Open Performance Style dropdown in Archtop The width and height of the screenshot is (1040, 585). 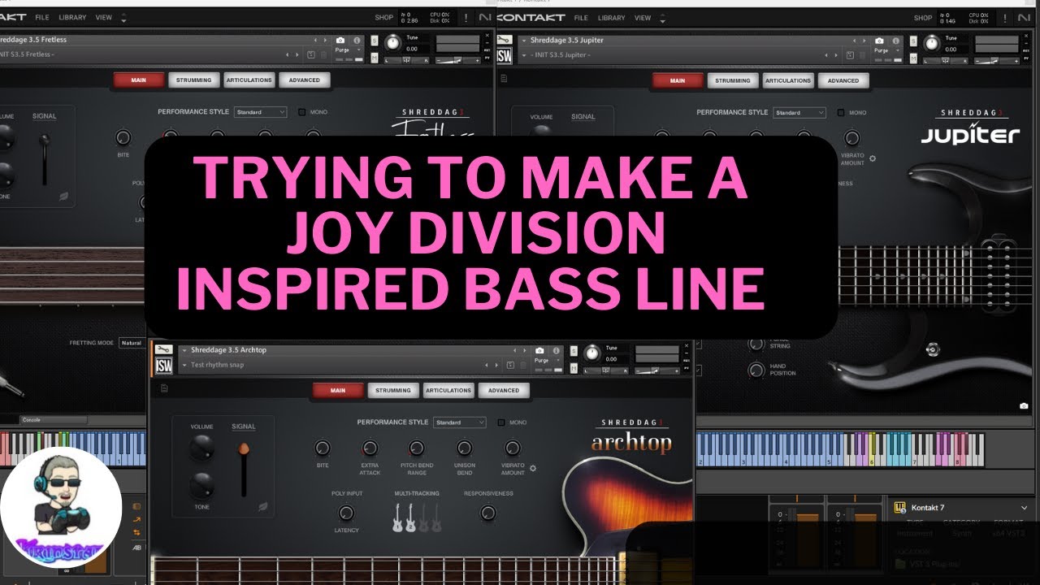(459, 422)
